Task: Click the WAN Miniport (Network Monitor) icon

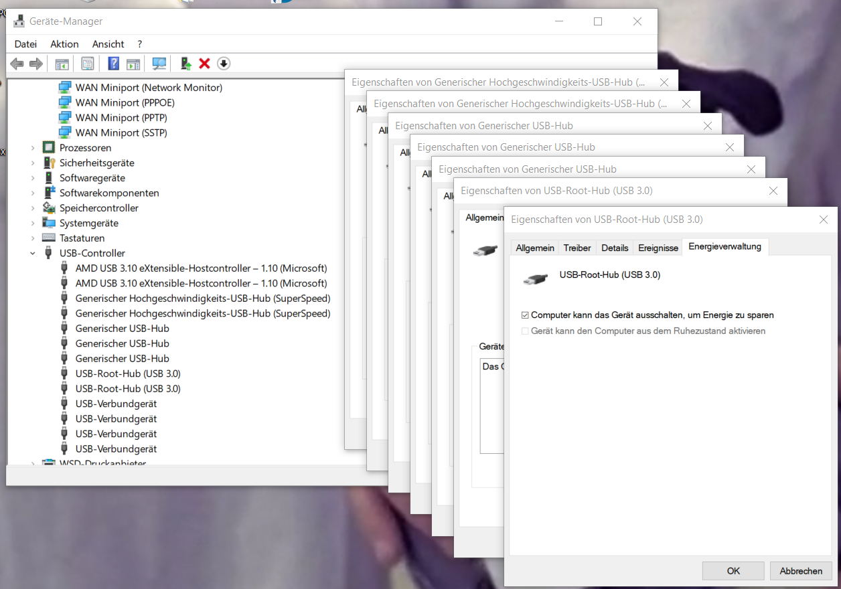Action: click(x=65, y=87)
